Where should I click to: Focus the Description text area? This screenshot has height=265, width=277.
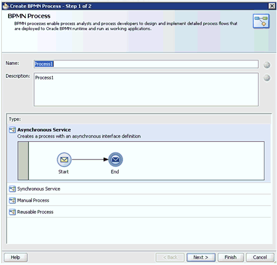146,89
